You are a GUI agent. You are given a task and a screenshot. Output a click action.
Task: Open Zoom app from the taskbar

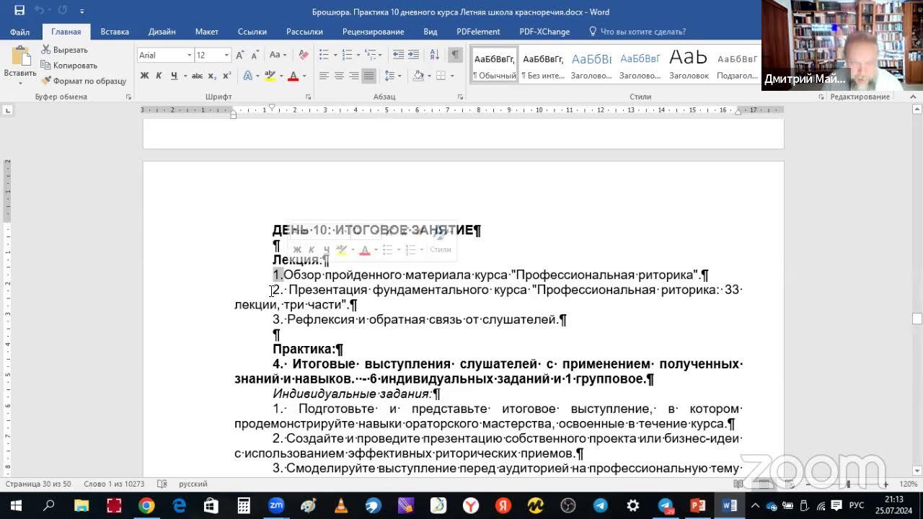point(275,505)
